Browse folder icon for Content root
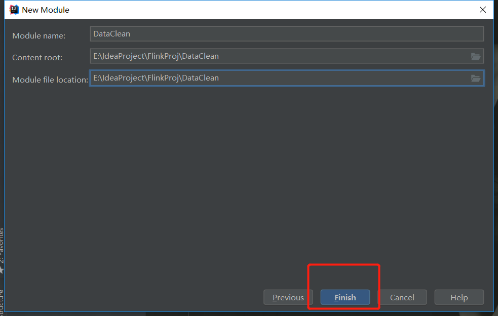 (x=475, y=57)
